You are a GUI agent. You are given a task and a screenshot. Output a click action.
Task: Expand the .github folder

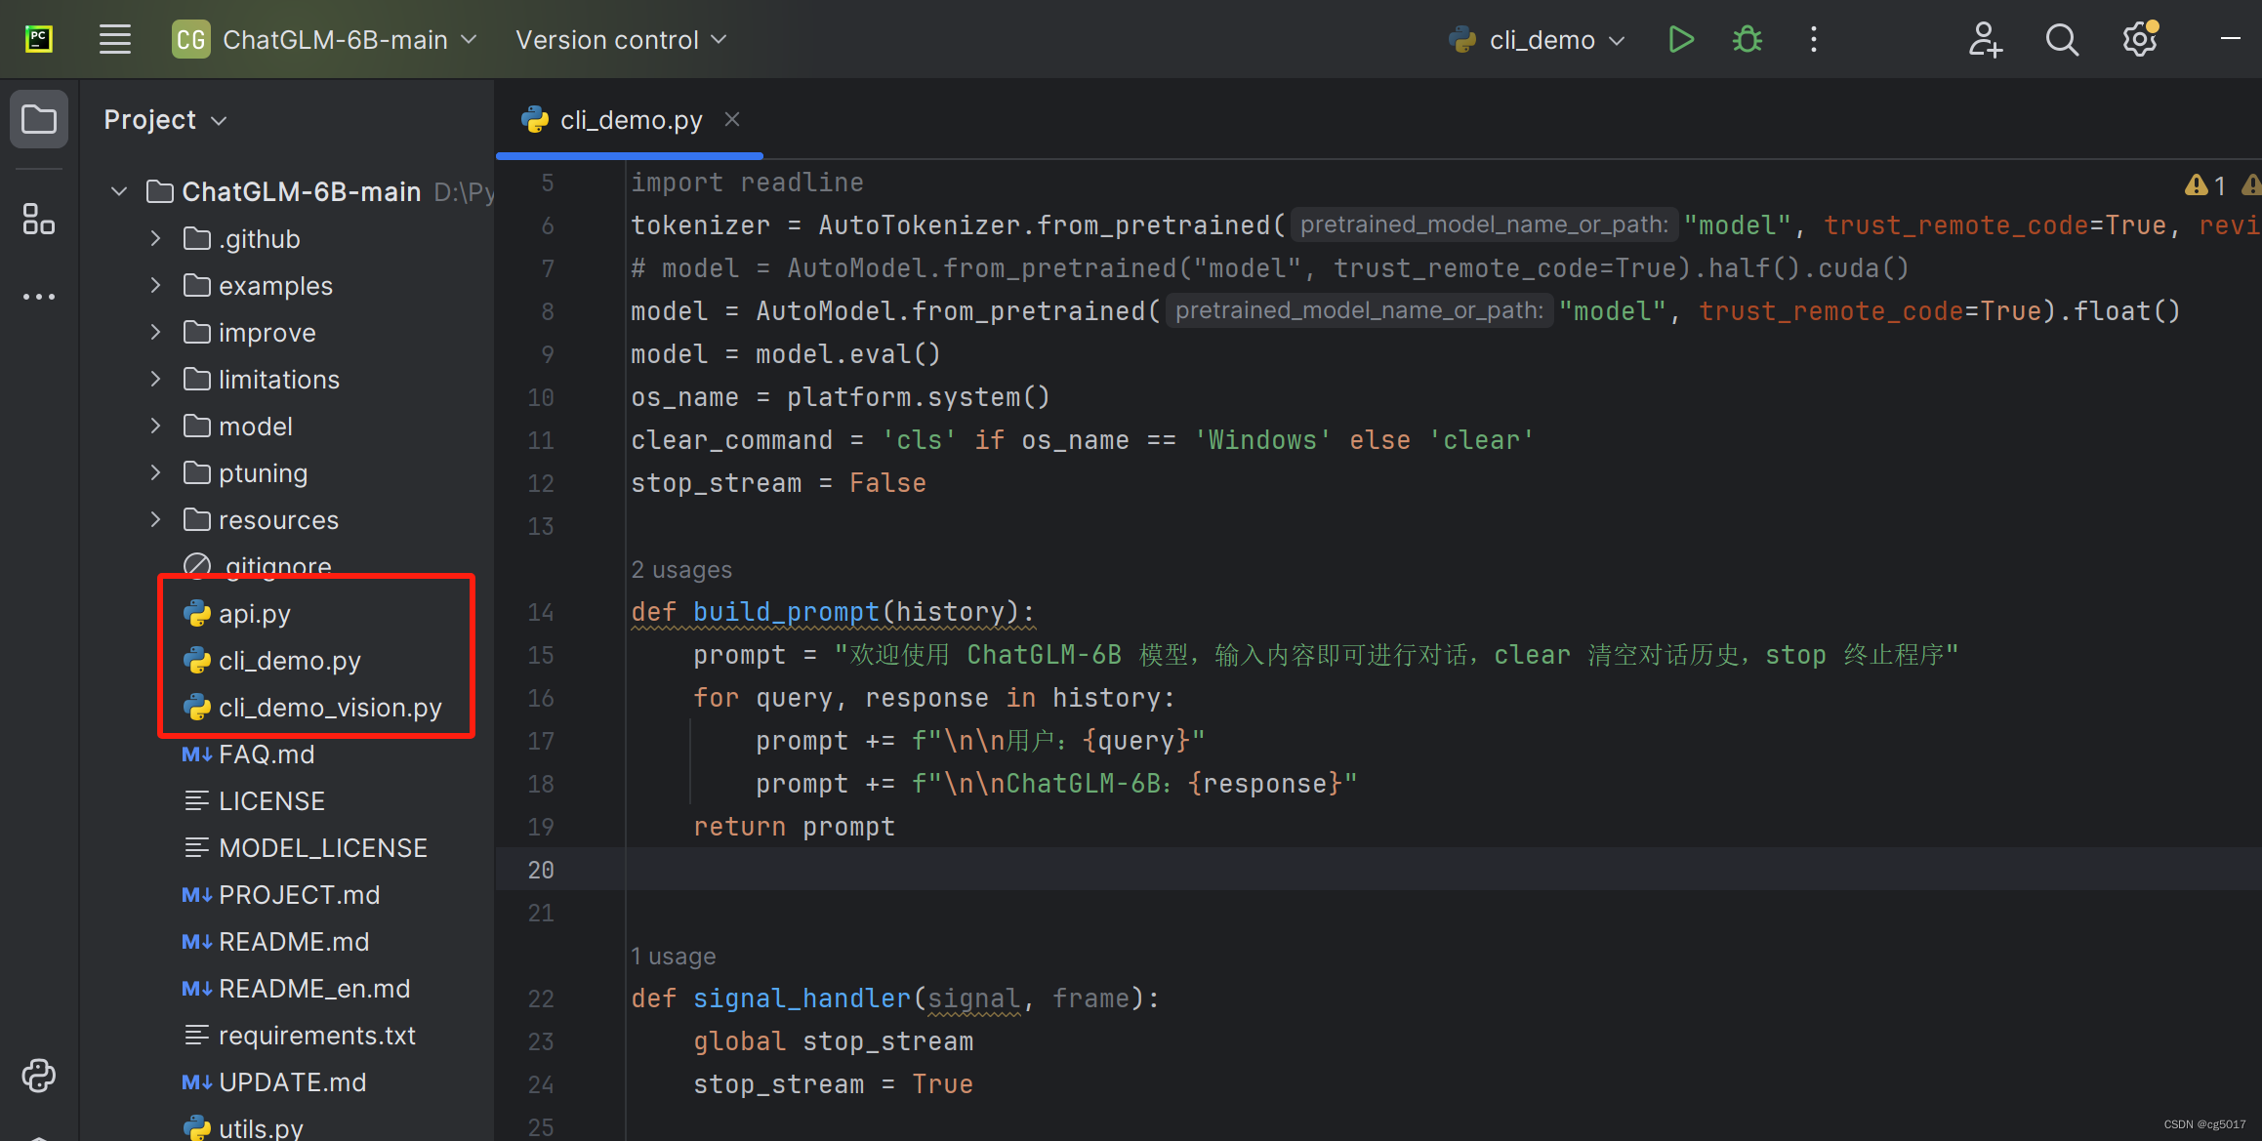pyautogui.click(x=155, y=238)
